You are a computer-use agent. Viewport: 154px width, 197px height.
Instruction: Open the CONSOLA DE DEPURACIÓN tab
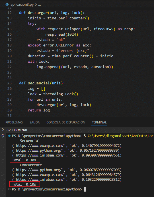(66, 122)
